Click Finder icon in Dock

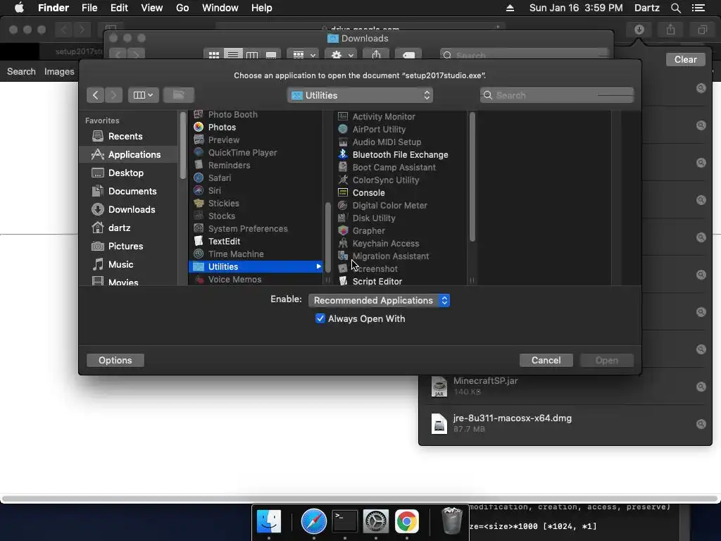pos(268,521)
